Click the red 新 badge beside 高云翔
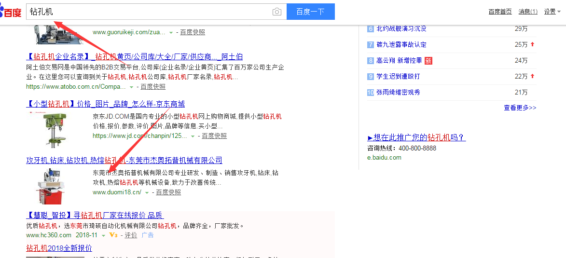 point(428,61)
